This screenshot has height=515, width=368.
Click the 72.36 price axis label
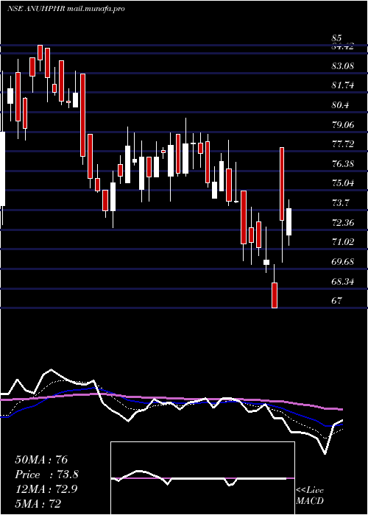(x=343, y=222)
